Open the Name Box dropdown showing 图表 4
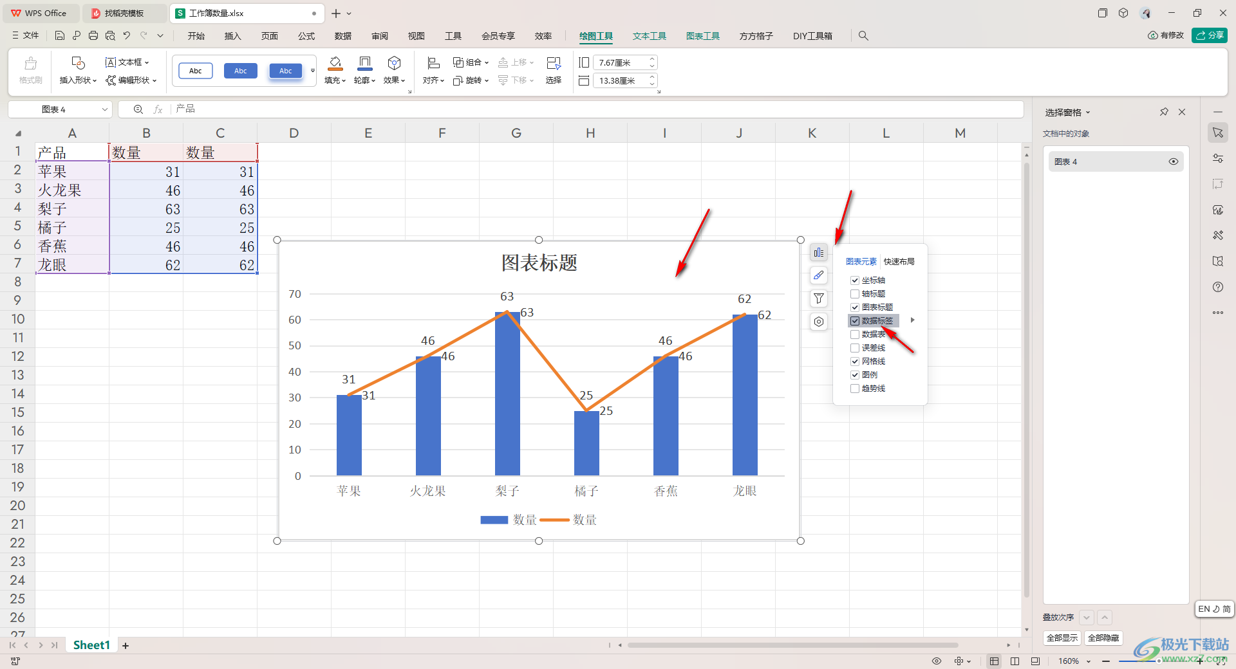1236x669 pixels. pos(105,109)
